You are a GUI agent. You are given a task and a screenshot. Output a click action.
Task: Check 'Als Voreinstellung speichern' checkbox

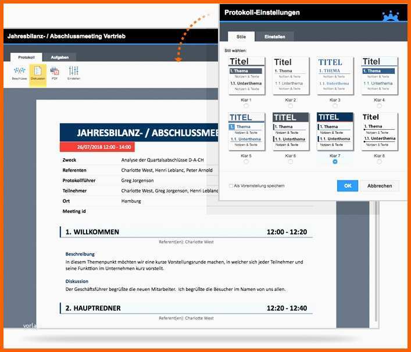click(231, 186)
